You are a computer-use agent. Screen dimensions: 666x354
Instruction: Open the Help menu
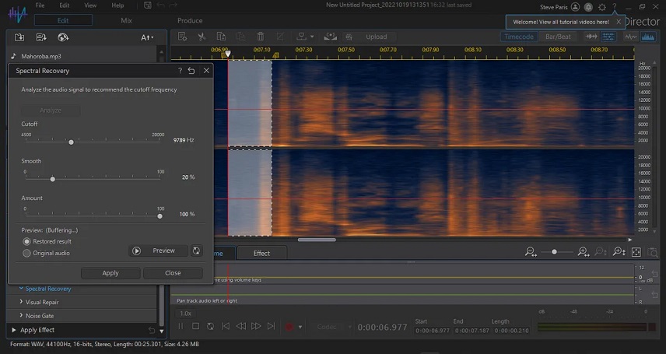[117, 5]
